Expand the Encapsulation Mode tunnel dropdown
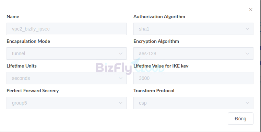Viewport: 261px width, 132px height. coord(67,53)
